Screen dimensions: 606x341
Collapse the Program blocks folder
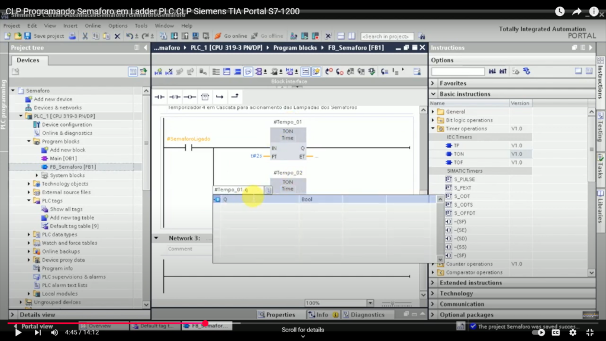[x=29, y=141]
